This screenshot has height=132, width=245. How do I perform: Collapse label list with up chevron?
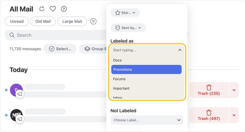point(180,50)
